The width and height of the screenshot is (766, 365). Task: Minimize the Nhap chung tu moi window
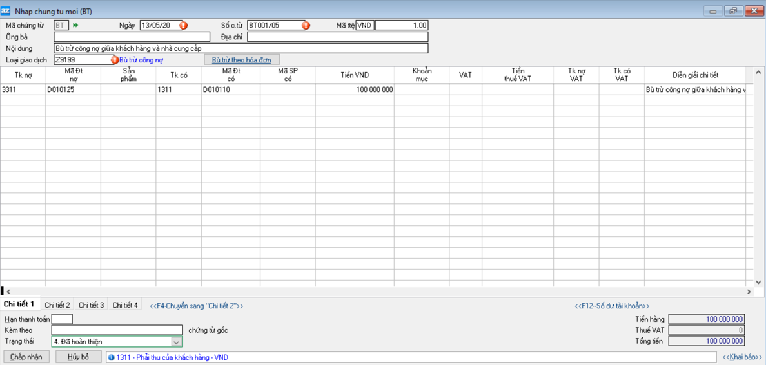[x=712, y=11]
